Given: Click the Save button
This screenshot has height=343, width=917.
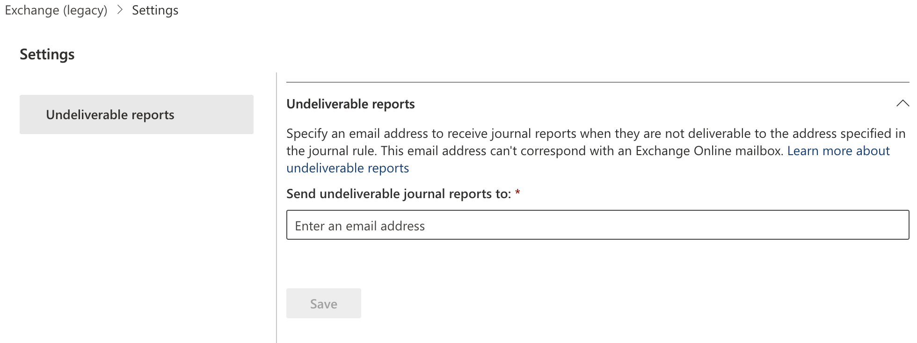Looking at the screenshot, I should tap(323, 303).
